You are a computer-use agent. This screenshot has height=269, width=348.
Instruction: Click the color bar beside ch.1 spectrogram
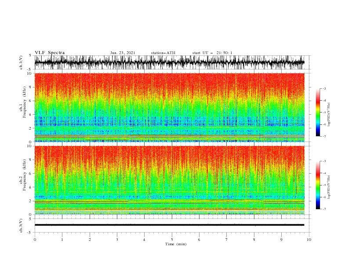pos(318,113)
